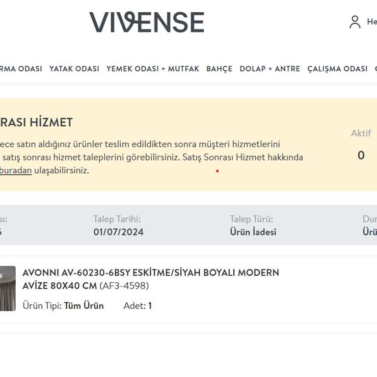Open the Avonni avize product thumbnail
The image size is (377, 377).
click(x=8, y=288)
